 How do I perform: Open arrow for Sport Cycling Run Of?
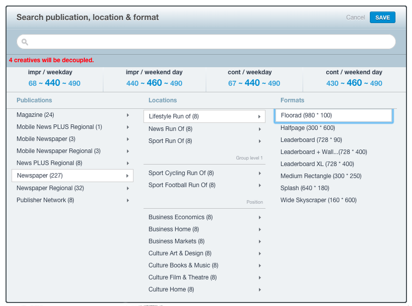(259, 174)
